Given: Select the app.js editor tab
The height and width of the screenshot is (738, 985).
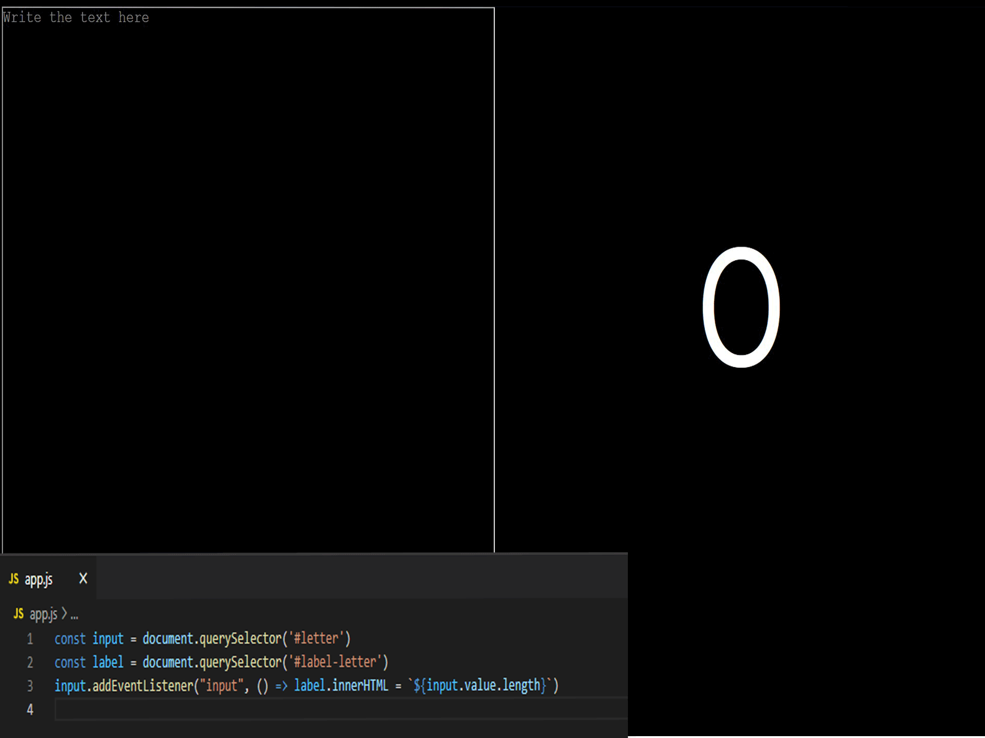Looking at the screenshot, I should click(48, 579).
